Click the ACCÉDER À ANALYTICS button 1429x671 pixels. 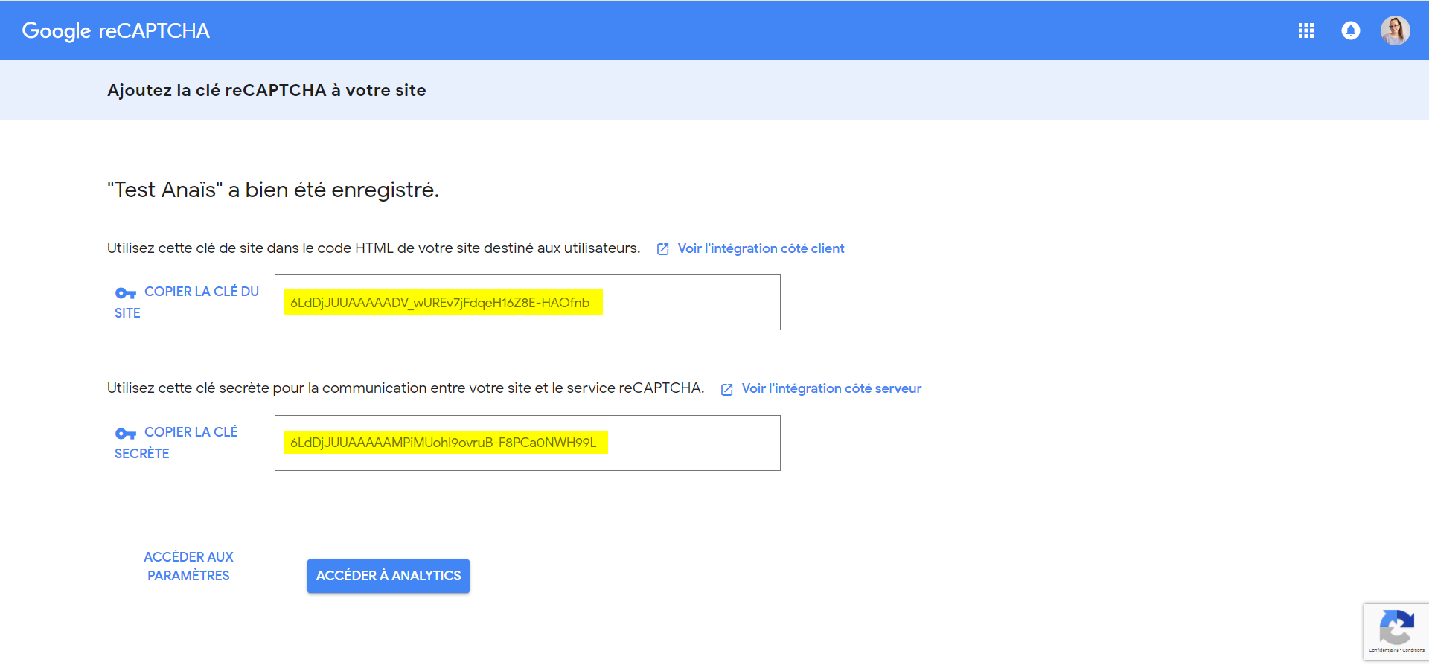click(x=389, y=576)
